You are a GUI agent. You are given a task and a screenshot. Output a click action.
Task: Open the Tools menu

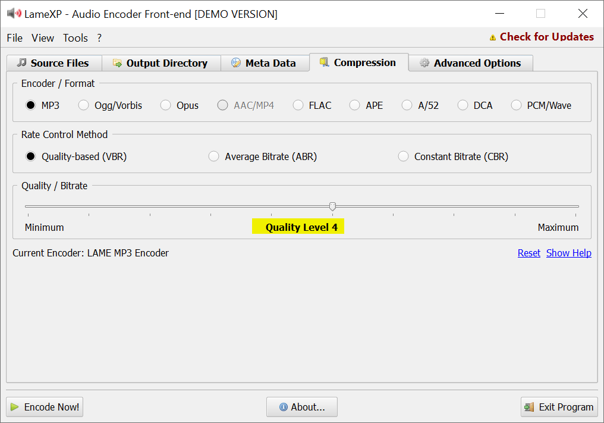coord(75,38)
